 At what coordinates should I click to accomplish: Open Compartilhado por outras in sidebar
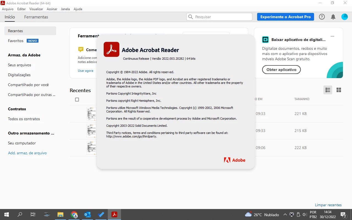pos(32,95)
